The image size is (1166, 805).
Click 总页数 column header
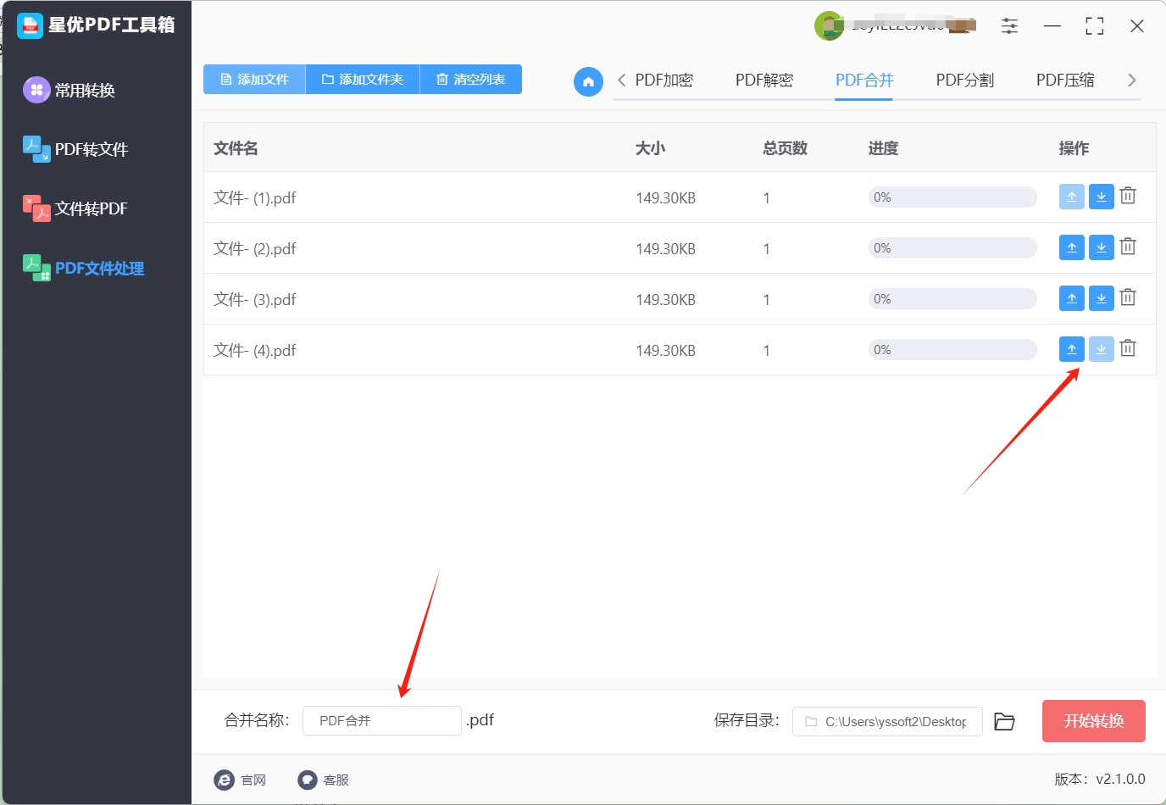(785, 148)
